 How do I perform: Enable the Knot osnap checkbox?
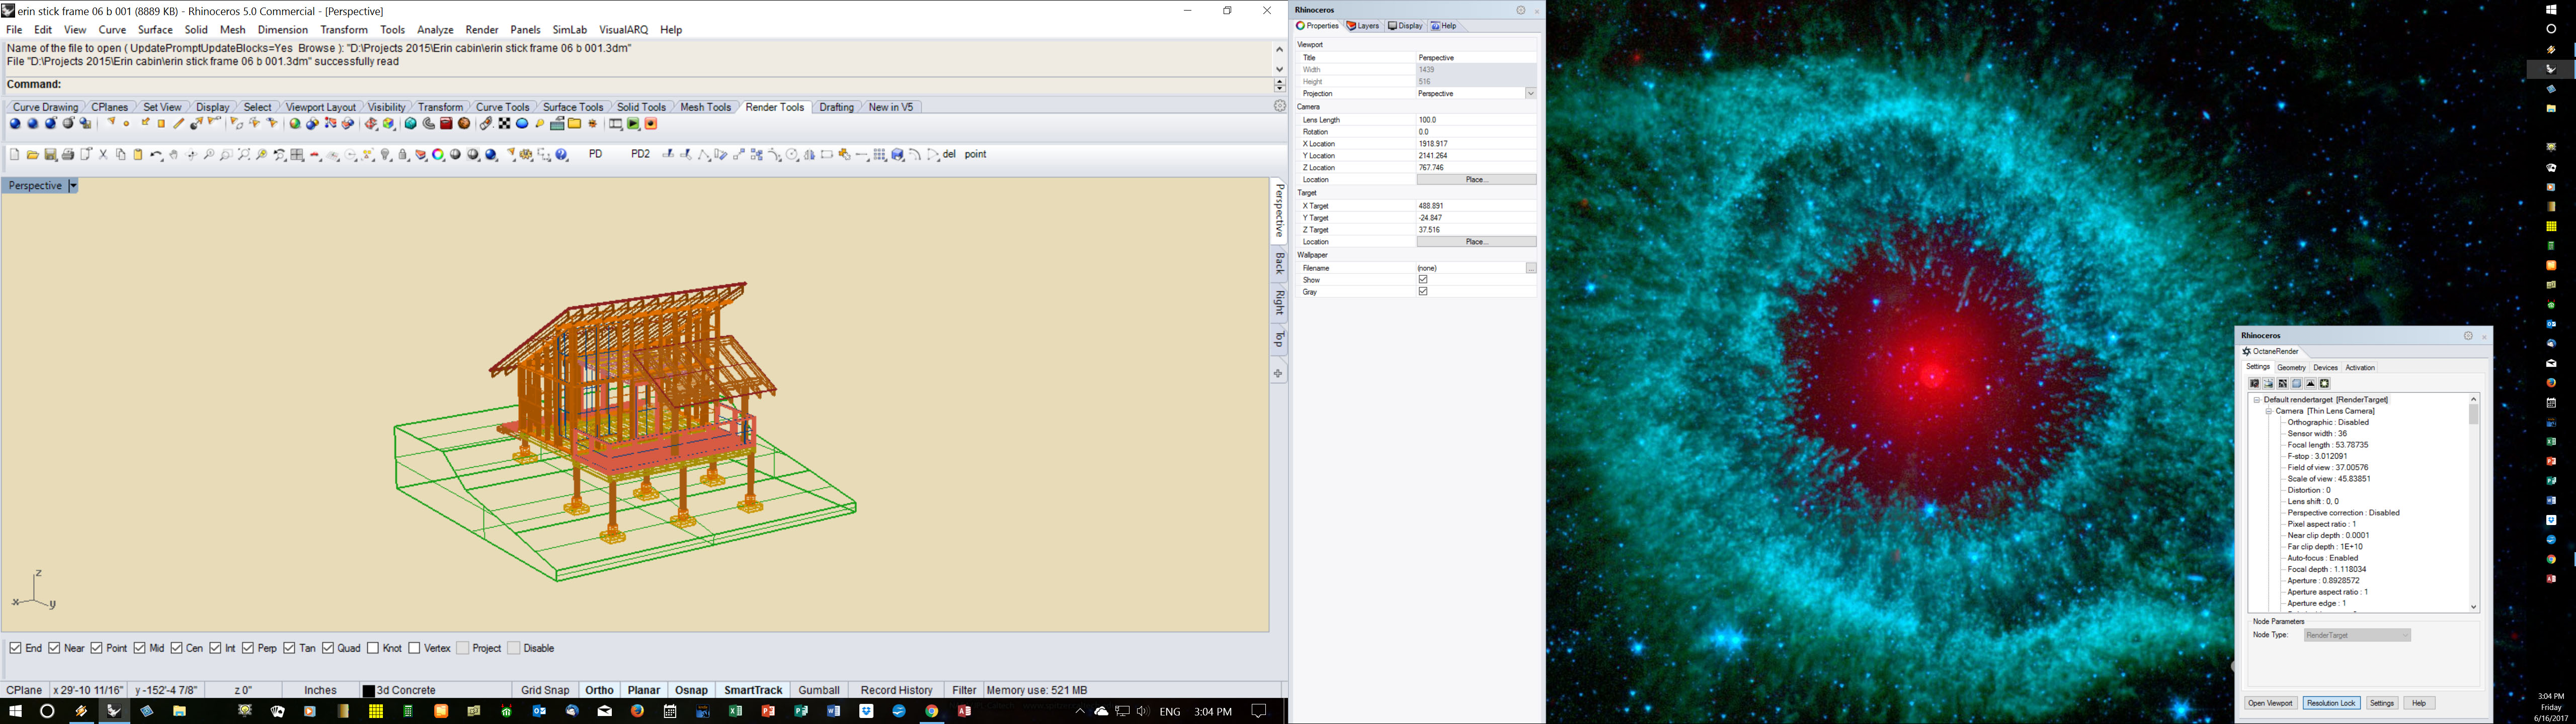(x=373, y=648)
